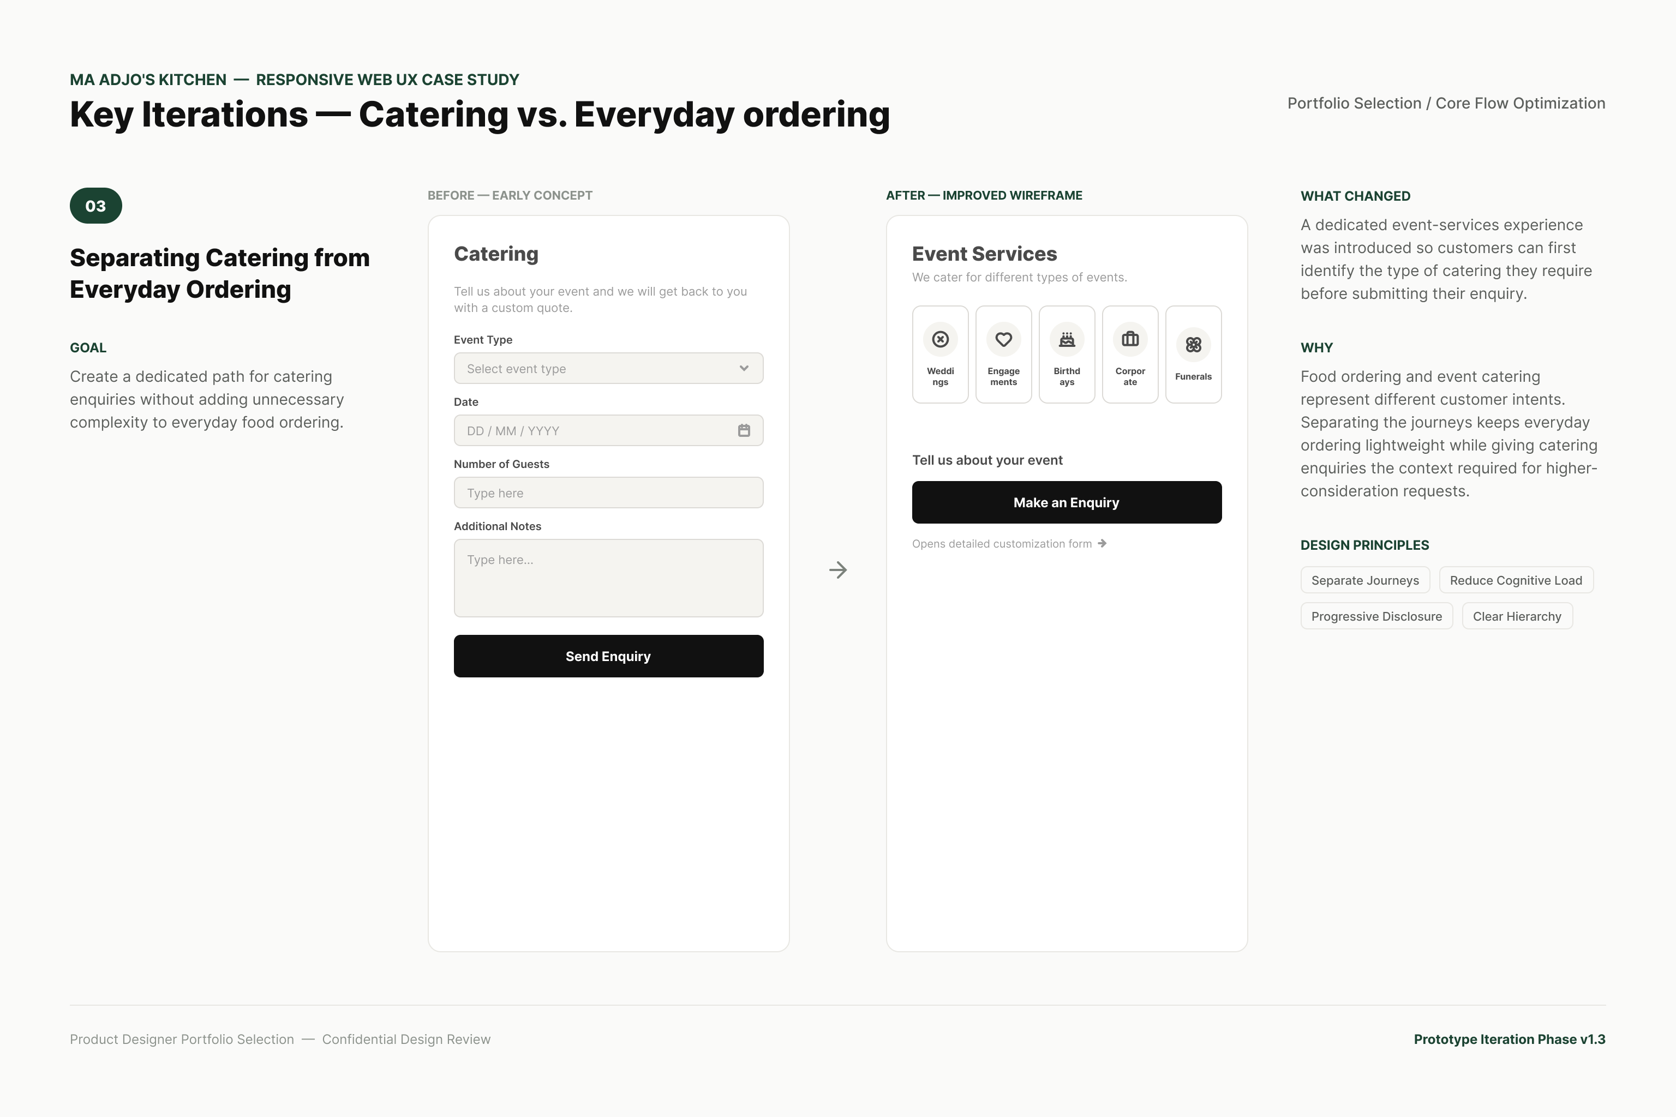Click the arrow between before and after wireframes
This screenshot has width=1676, height=1117.
point(838,570)
